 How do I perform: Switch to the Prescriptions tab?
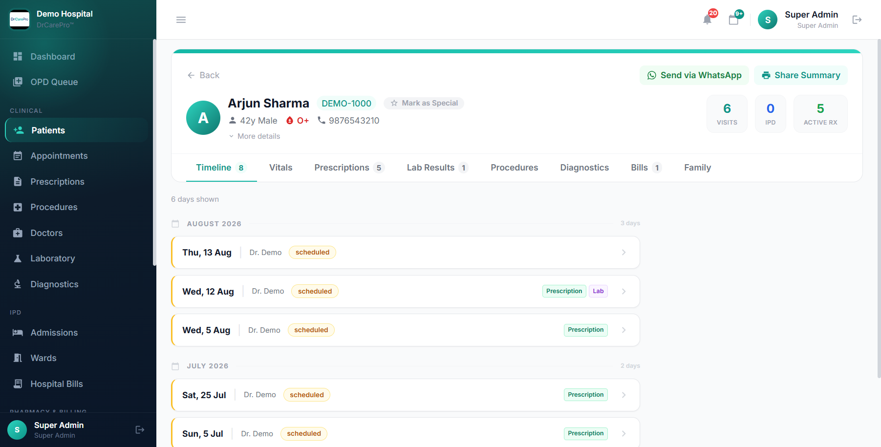(x=349, y=168)
